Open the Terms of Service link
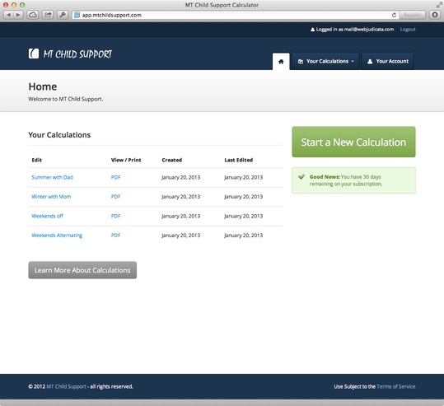444x406 pixels. (x=396, y=386)
